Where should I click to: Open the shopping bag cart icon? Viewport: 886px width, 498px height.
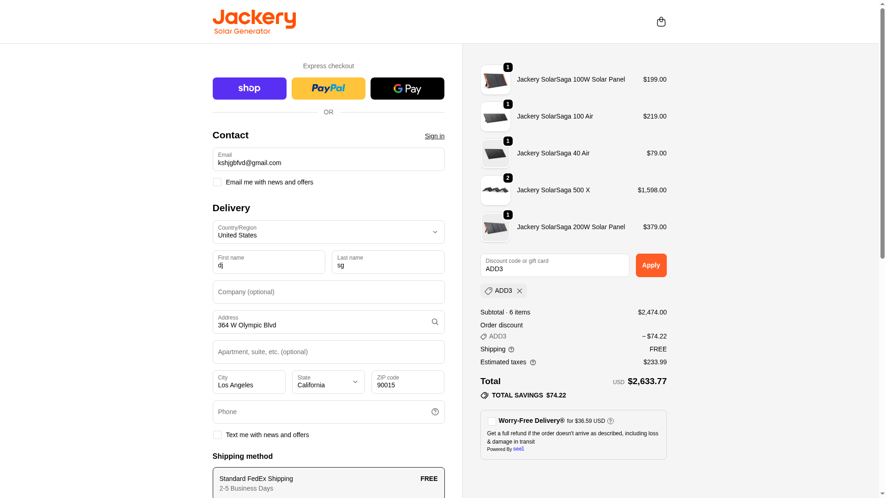tap(661, 22)
